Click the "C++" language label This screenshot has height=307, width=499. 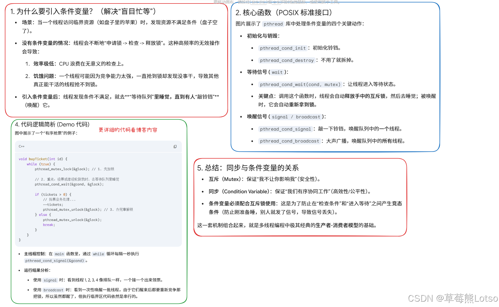(x=22, y=147)
